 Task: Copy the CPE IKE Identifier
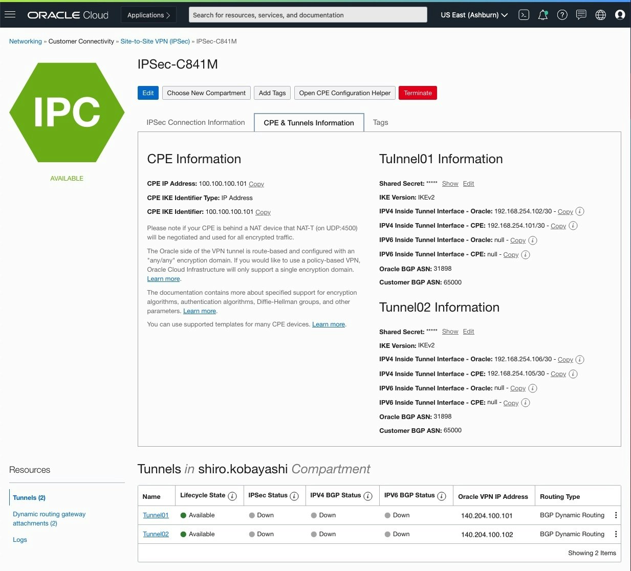(263, 212)
